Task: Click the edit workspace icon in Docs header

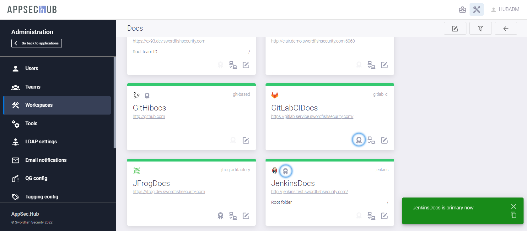Action: point(455,28)
